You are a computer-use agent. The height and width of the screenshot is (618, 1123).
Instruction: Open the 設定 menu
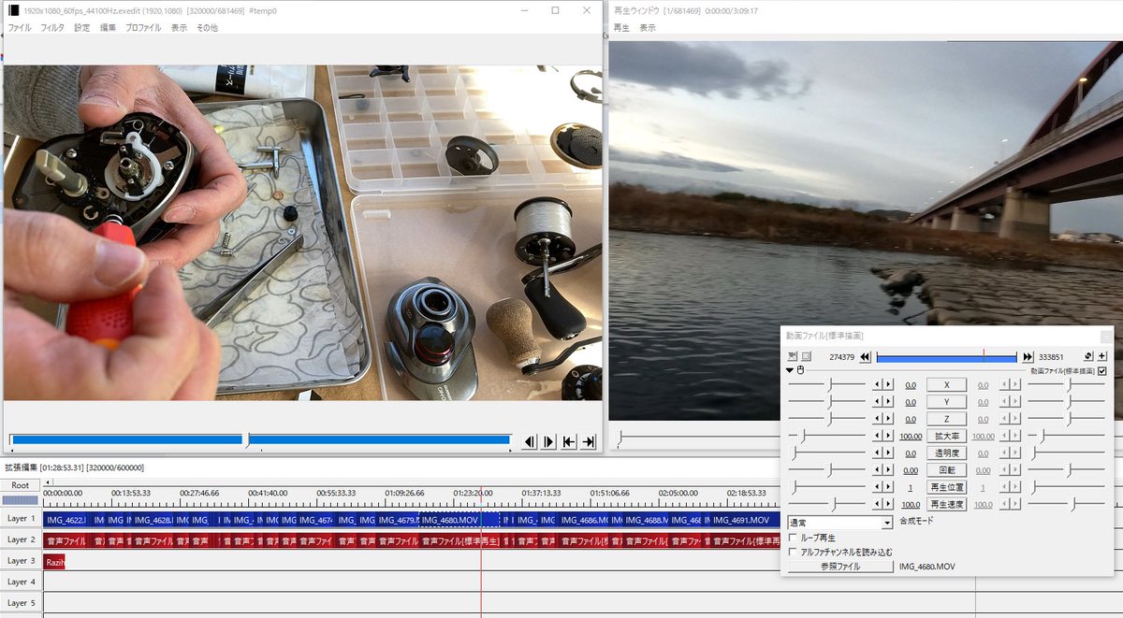[82, 28]
